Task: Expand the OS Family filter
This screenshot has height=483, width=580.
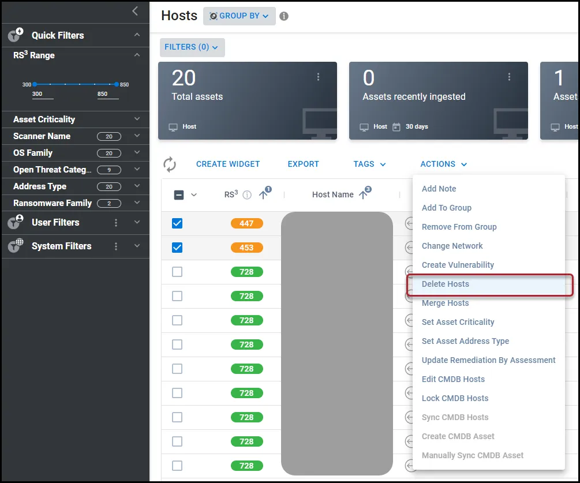Action: coord(137,152)
